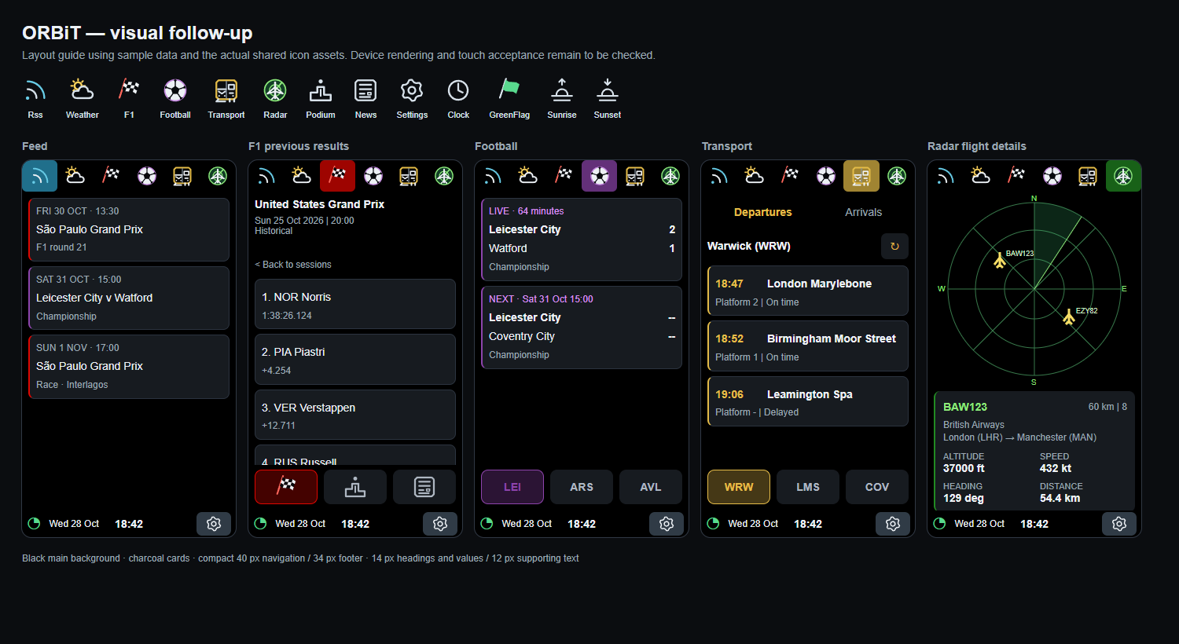
Task: Open the 18:47 London Marylebone departure
Action: coord(808,291)
